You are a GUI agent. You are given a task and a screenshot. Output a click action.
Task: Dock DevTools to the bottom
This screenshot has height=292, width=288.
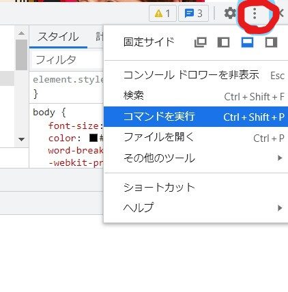[x=247, y=42]
